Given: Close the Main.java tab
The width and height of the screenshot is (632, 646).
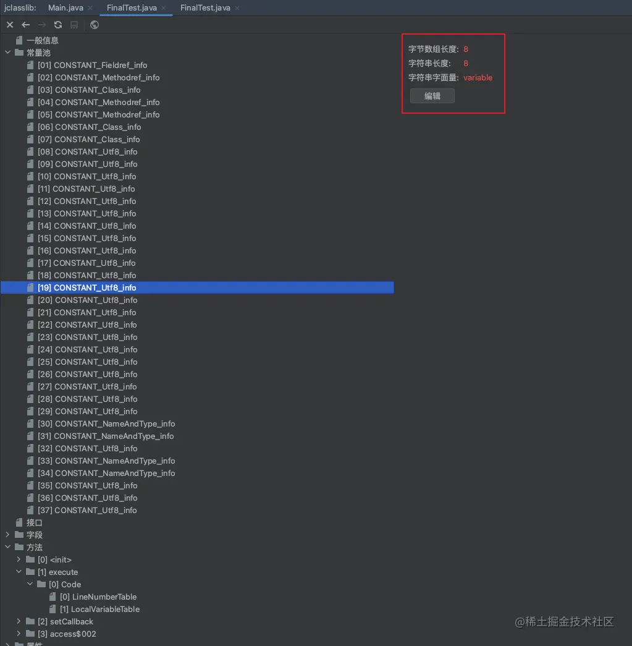Looking at the screenshot, I should tap(90, 8).
